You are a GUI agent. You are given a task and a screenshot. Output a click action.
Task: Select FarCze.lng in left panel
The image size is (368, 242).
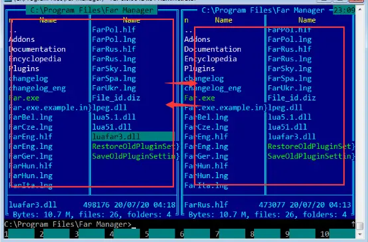31,127
